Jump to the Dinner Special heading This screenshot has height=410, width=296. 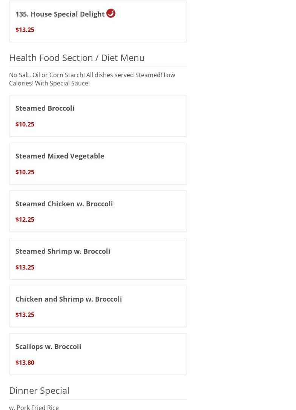click(x=39, y=390)
